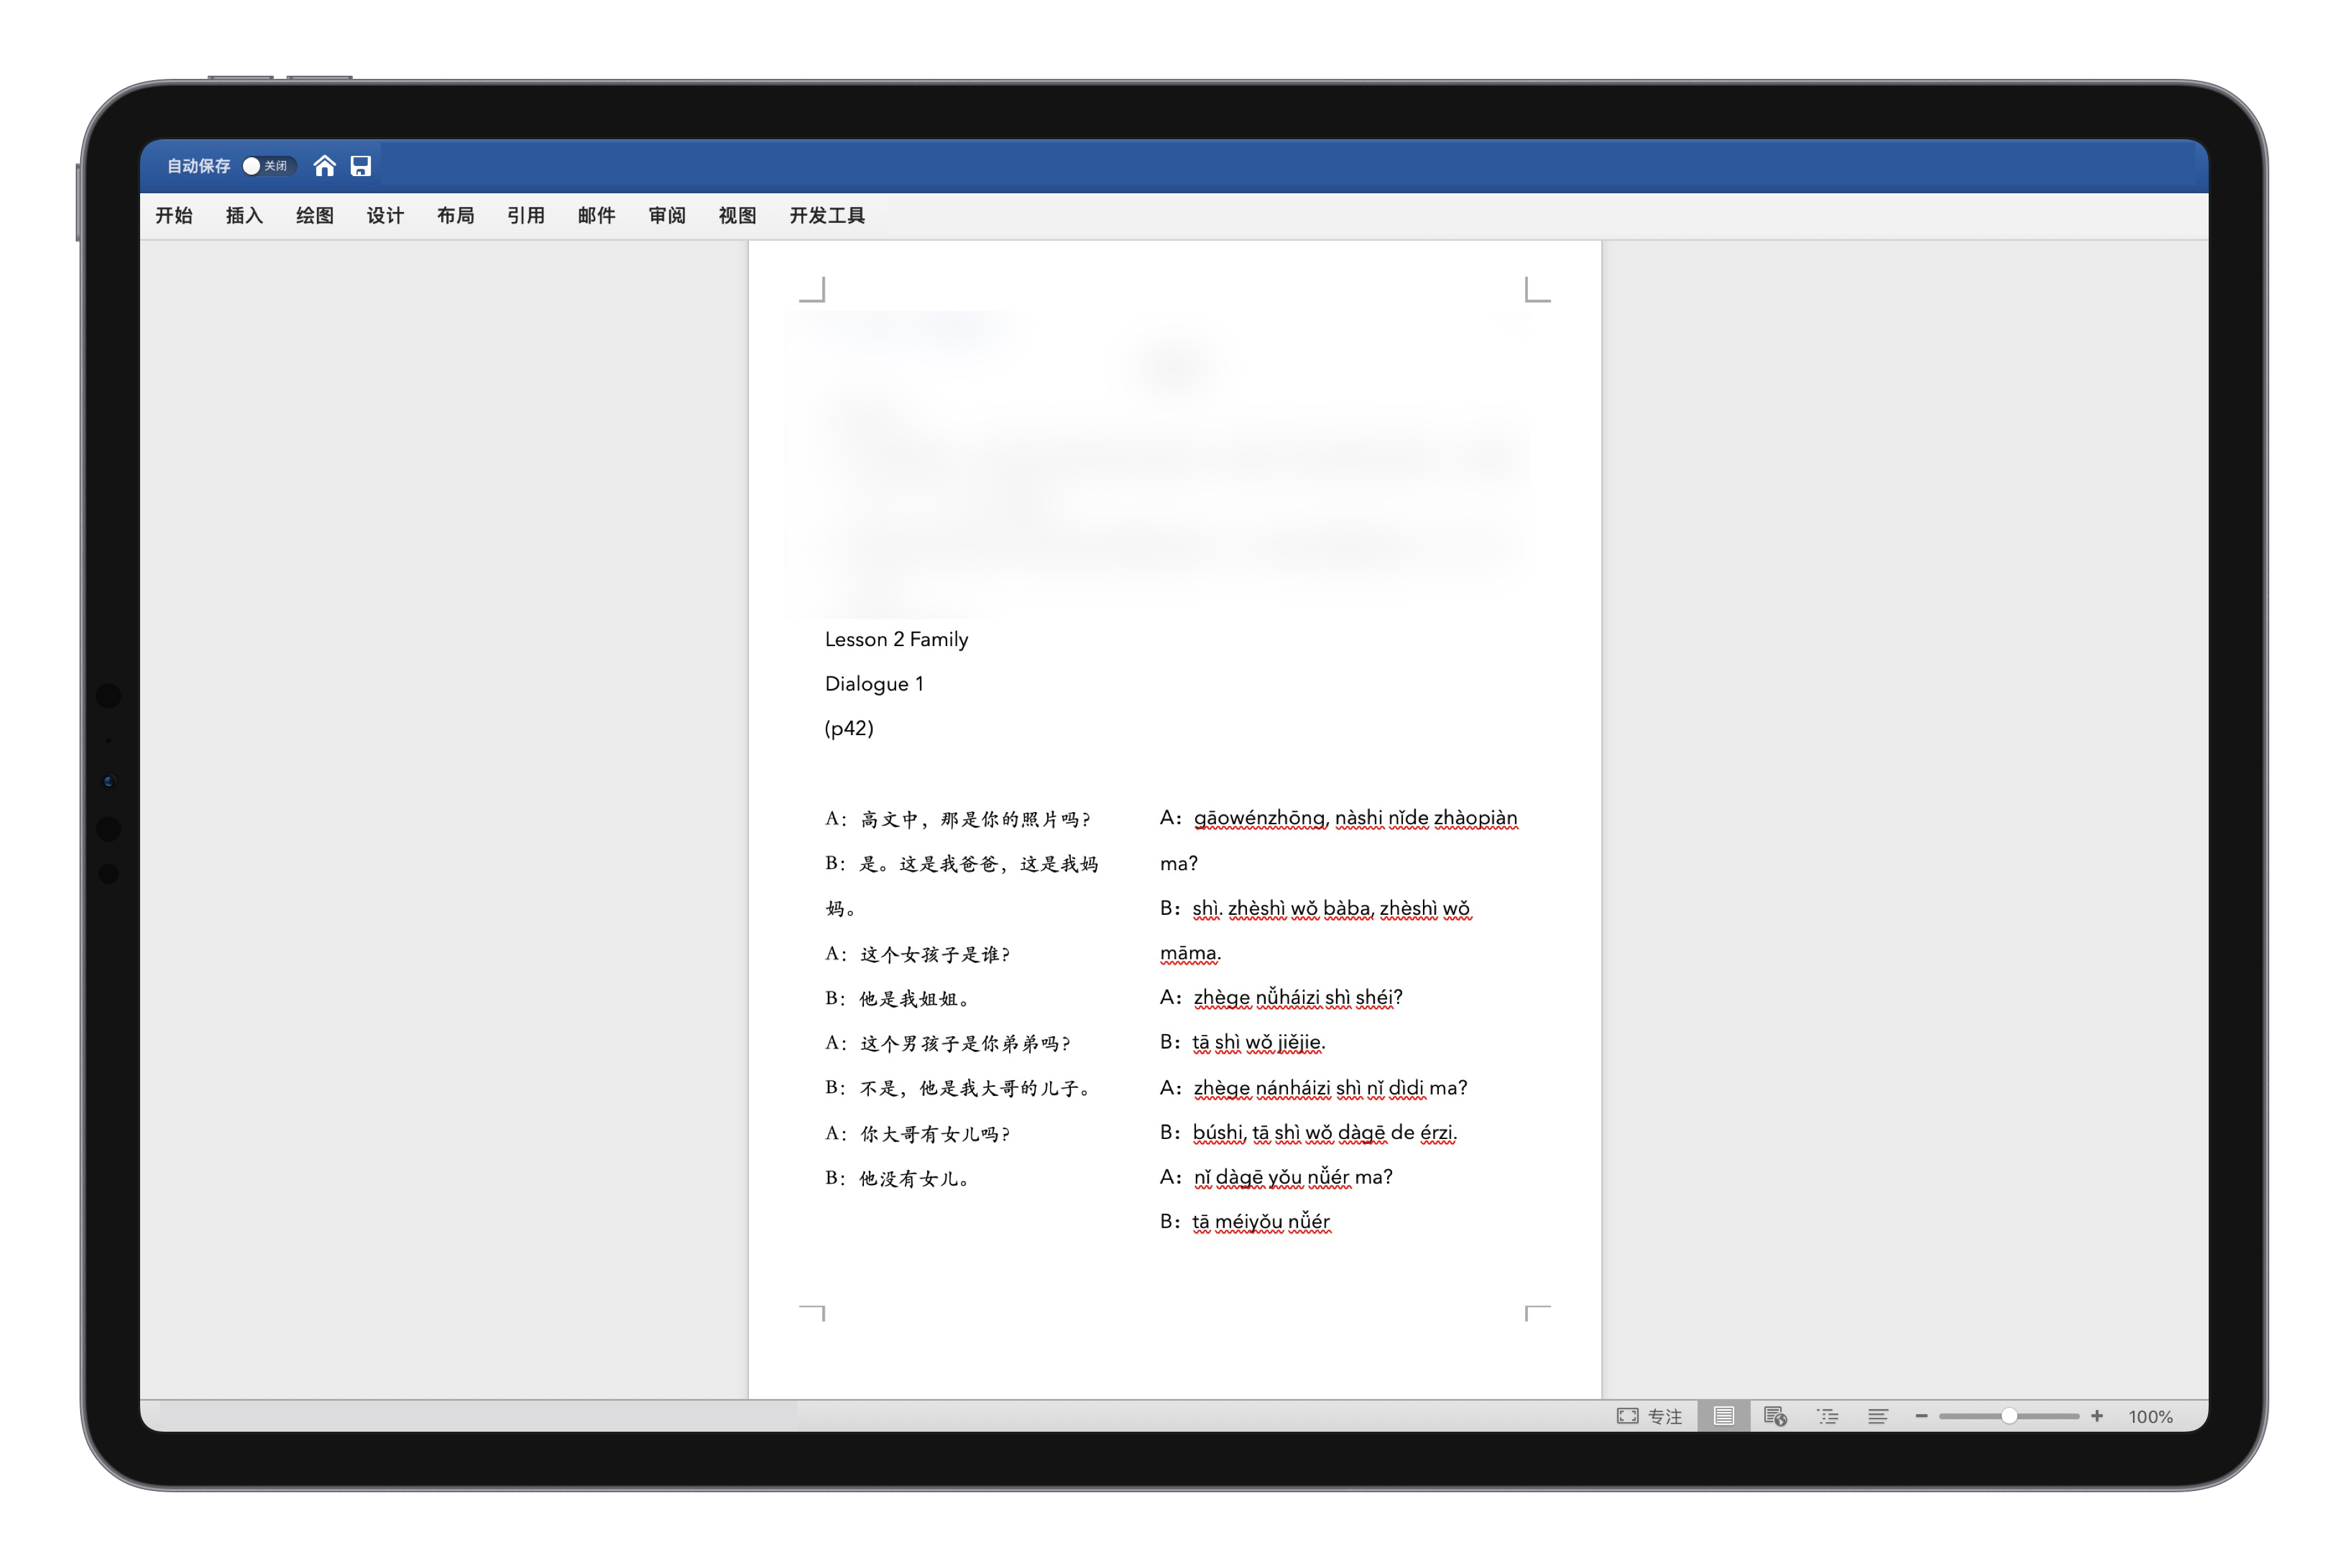Click the Lesson 2 Family heading text
Screen dimensions: 2345x1568
896,639
